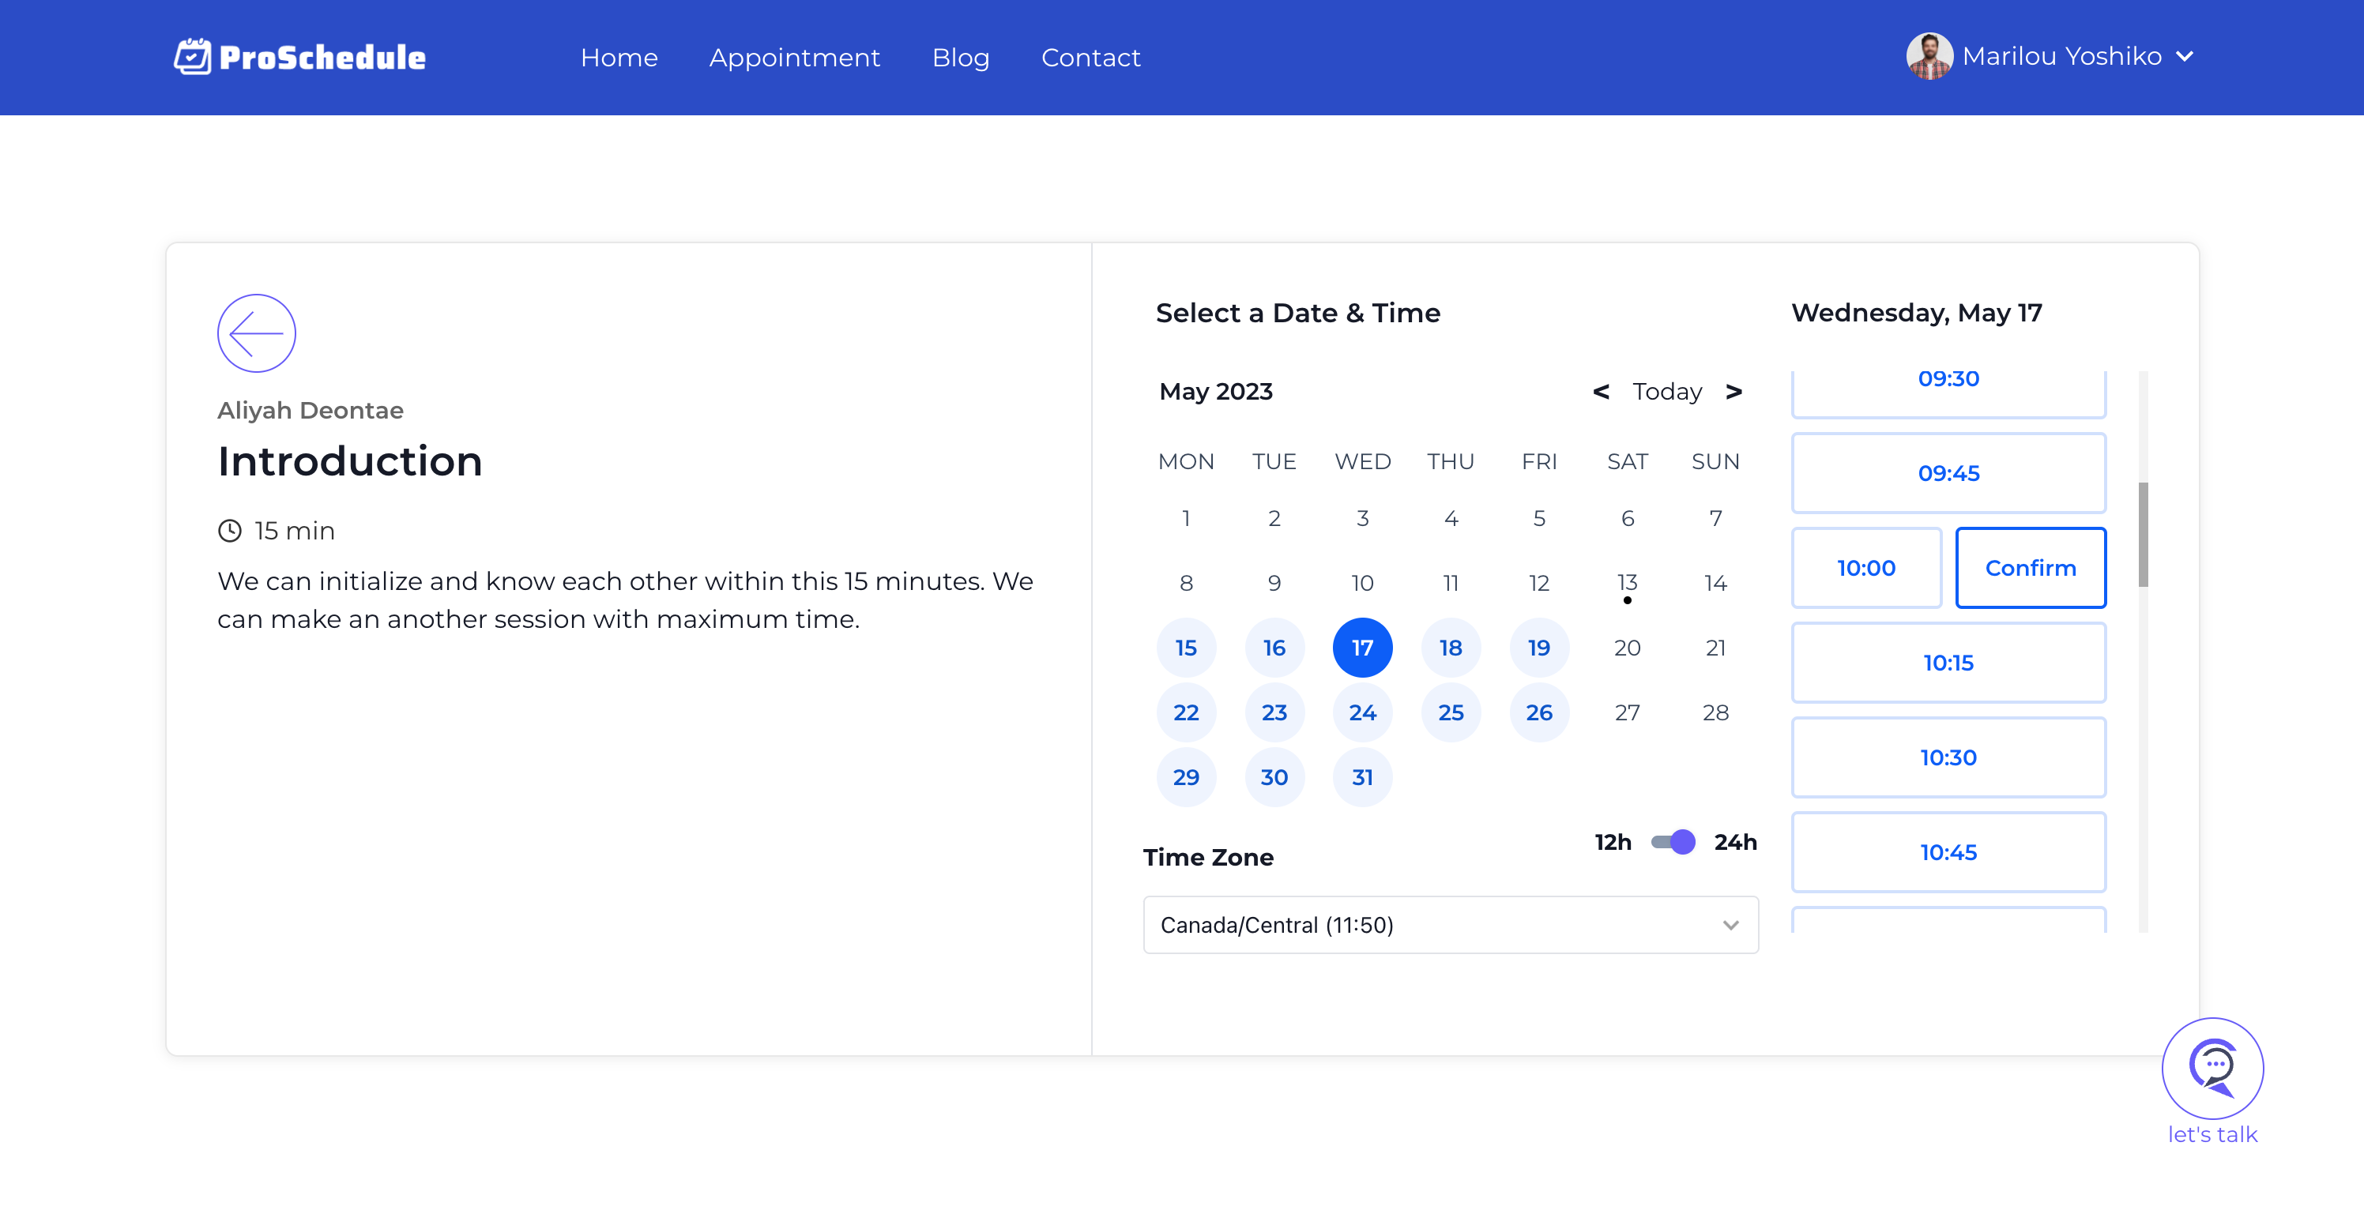Select the 10:15 time slot
Screen dimensions: 2364x1210
point(1948,663)
